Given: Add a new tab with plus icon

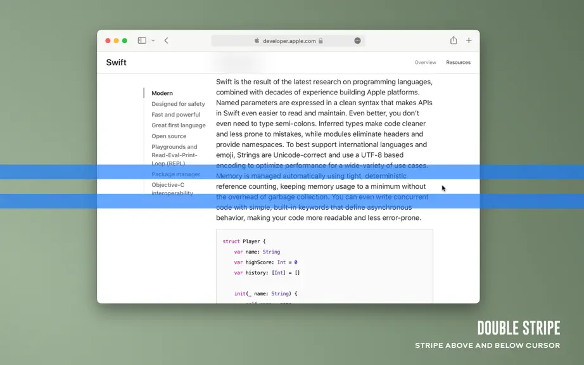Looking at the screenshot, I should coord(469,40).
